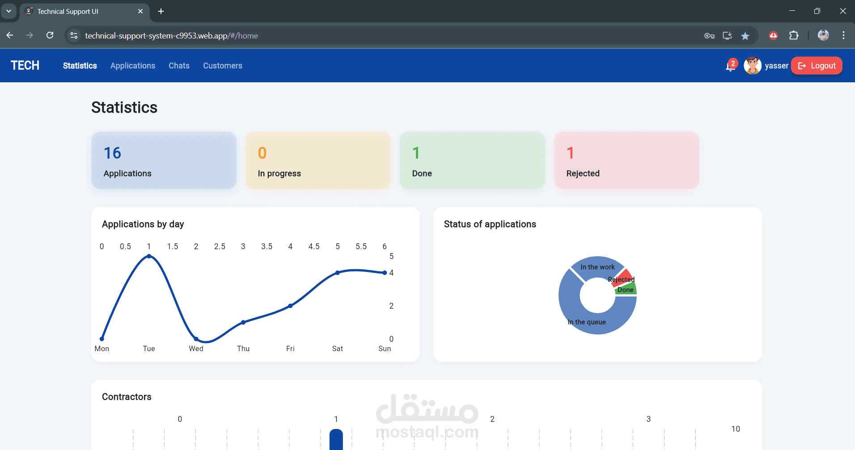This screenshot has height=450, width=855.
Task: Select the 16 Applications stat card
Action: (164, 160)
